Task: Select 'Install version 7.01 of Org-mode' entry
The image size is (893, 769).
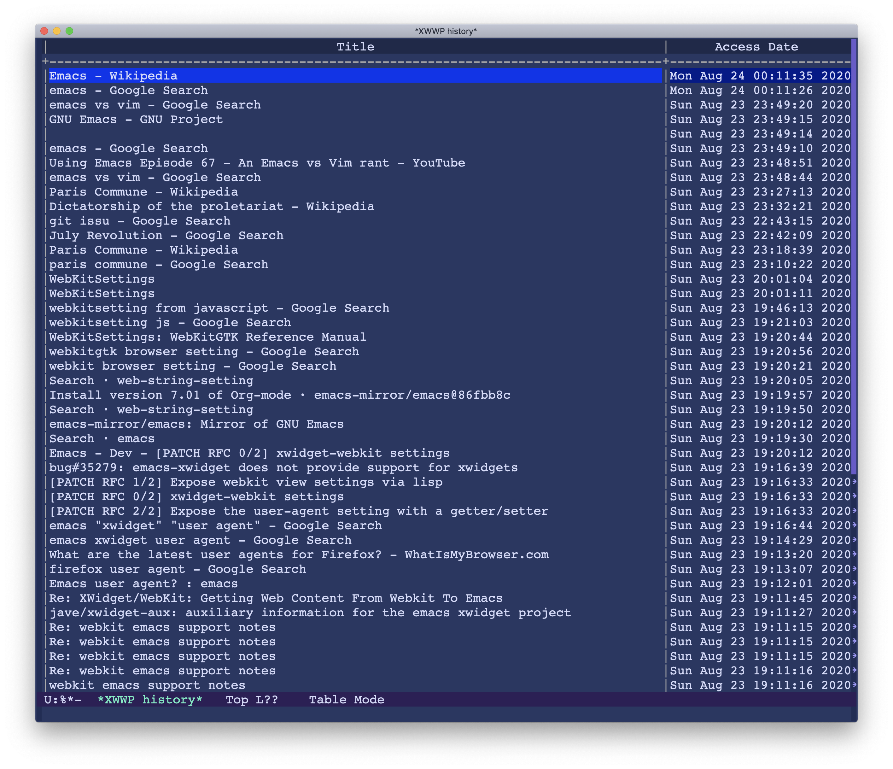Action: (279, 395)
